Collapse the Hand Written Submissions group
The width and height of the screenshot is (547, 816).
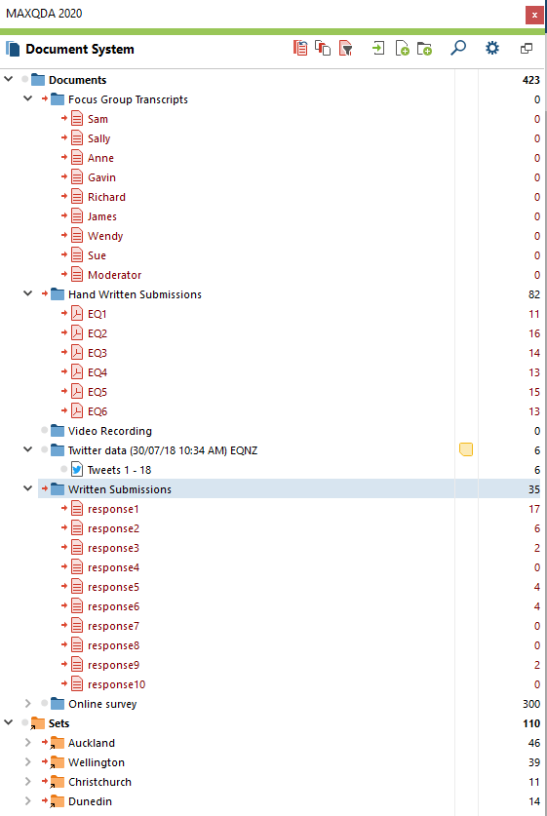(x=28, y=293)
